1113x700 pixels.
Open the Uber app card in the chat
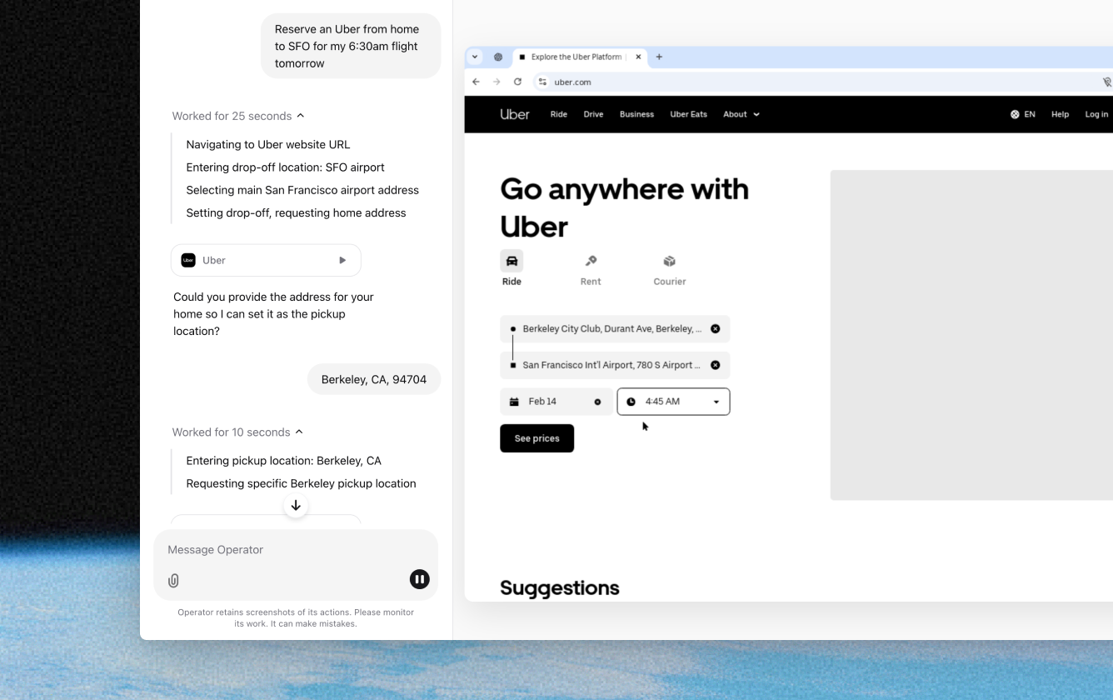click(266, 260)
